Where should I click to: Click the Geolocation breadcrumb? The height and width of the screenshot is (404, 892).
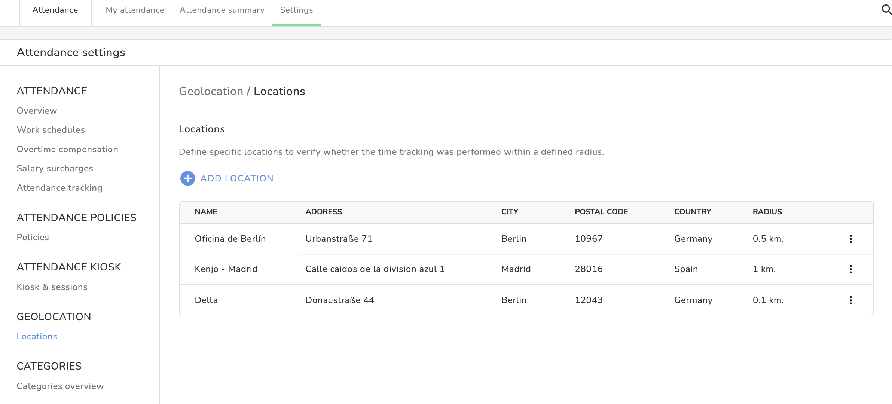pos(211,91)
